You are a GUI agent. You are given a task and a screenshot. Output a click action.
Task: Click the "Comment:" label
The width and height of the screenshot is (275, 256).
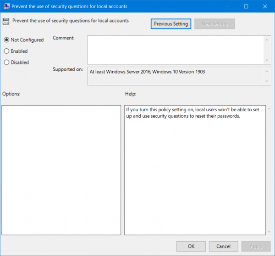click(64, 38)
